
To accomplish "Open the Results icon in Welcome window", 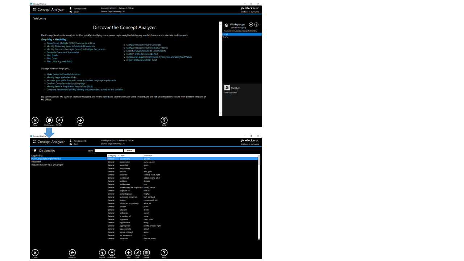I will click(x=59, y=120).
